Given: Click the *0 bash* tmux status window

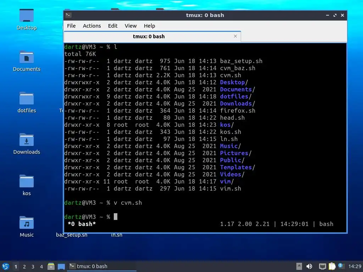Looking at the screenshot, I should click(82, 224).
